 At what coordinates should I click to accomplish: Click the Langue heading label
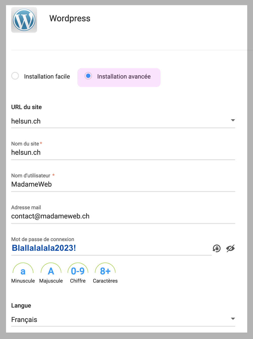coord(21,306)
